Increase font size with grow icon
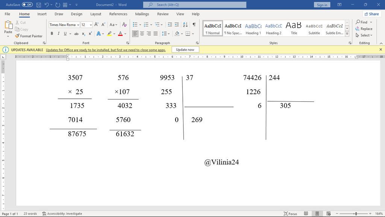Image resolution: width=385 pixels, height=217 pixels. click(x=97, y=24)
